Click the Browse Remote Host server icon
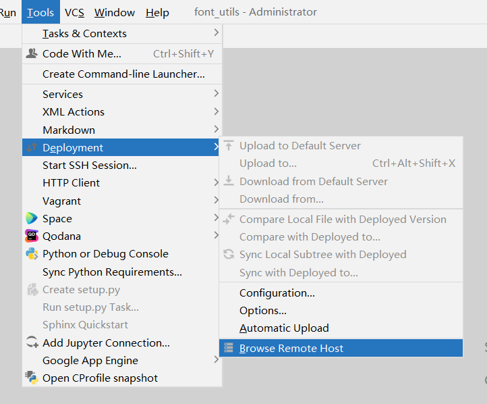This screenshot has height=404, width=487. point(229,348)
